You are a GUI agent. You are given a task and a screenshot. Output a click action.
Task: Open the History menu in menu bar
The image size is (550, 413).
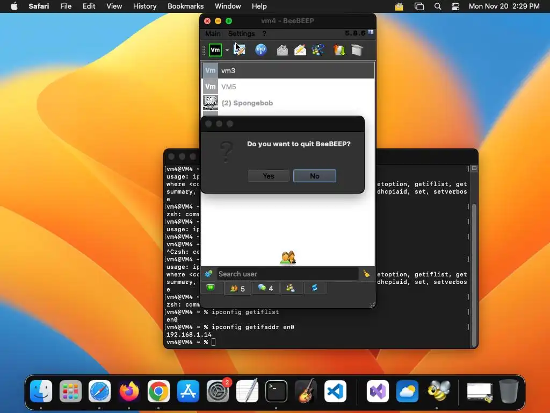pos(144,6)
